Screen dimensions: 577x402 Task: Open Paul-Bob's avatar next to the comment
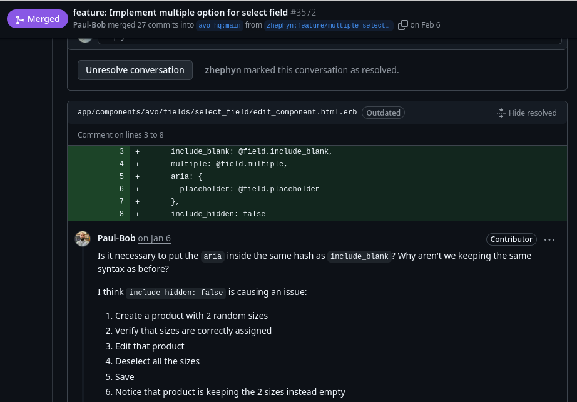click(83, 239)
